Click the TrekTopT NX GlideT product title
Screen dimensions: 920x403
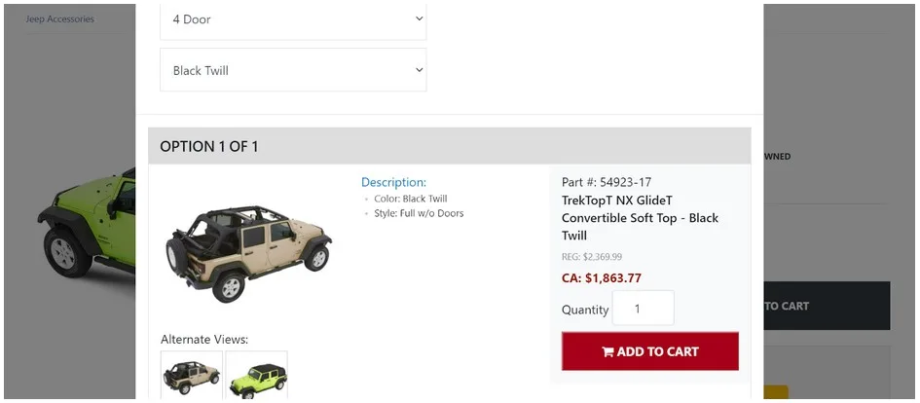[640, 218]
